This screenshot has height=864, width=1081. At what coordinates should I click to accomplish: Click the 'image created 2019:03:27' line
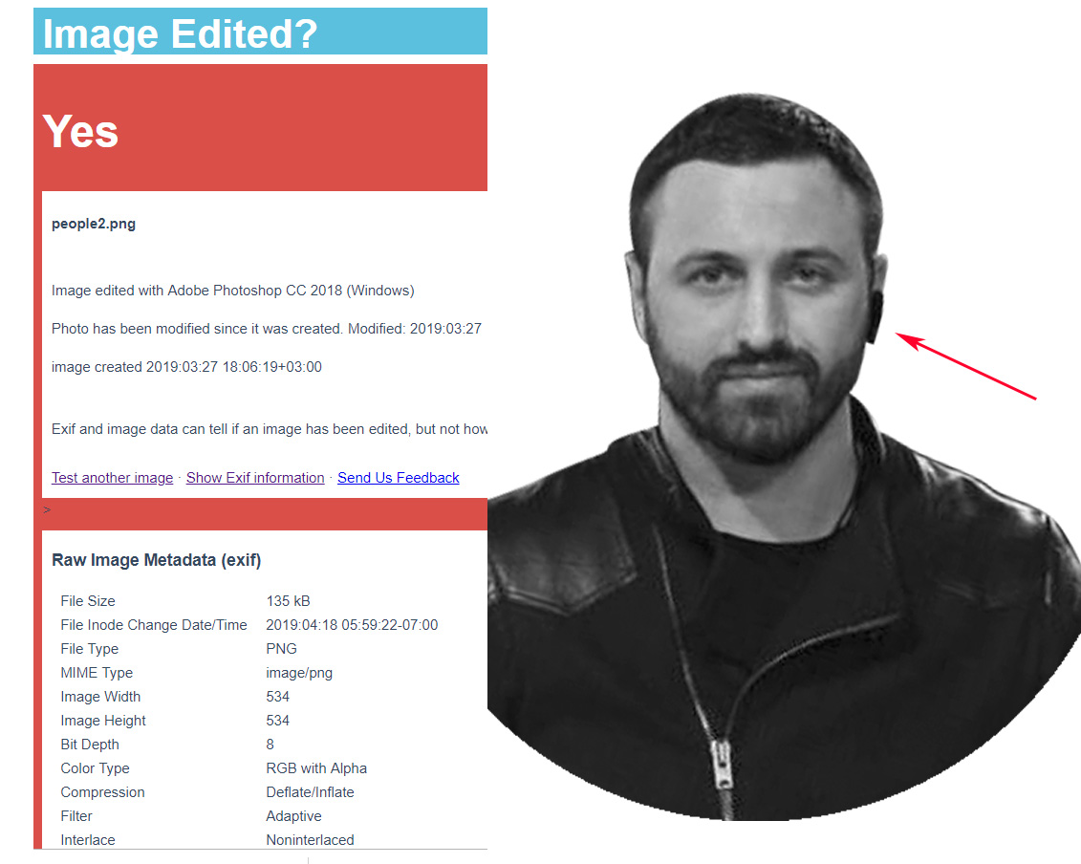pos(186,367)
